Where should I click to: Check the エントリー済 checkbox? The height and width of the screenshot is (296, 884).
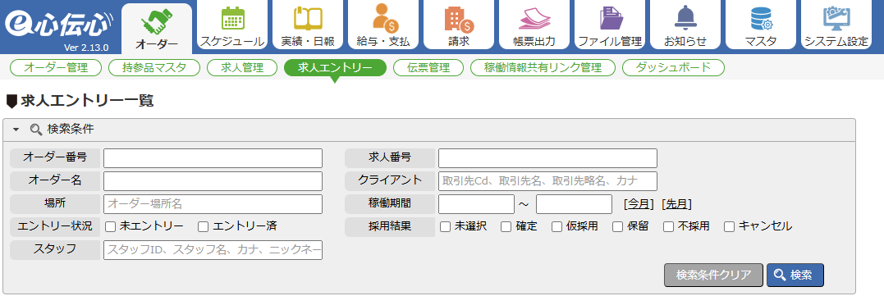pos(204,227)
